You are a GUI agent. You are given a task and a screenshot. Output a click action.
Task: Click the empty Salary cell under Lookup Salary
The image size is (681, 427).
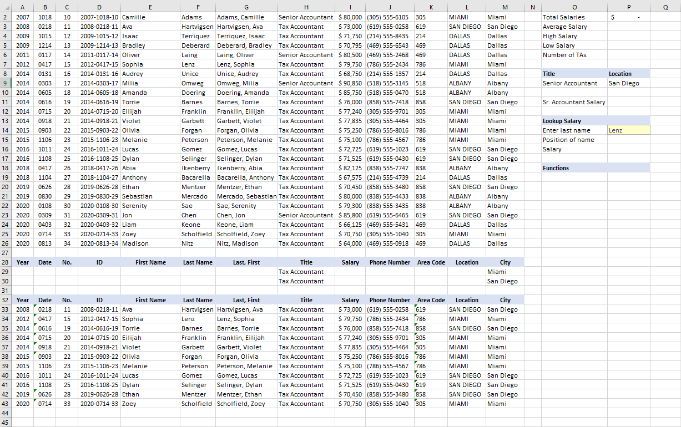coord(628,149)
